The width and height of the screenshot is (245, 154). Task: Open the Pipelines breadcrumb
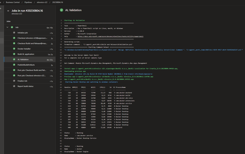[x=28, y=2]
